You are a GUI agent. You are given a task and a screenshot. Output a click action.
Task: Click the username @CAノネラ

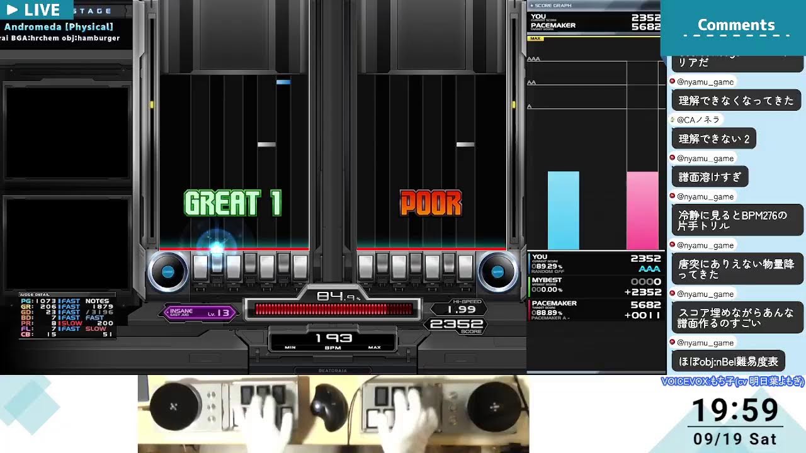(x=698, y=120)
